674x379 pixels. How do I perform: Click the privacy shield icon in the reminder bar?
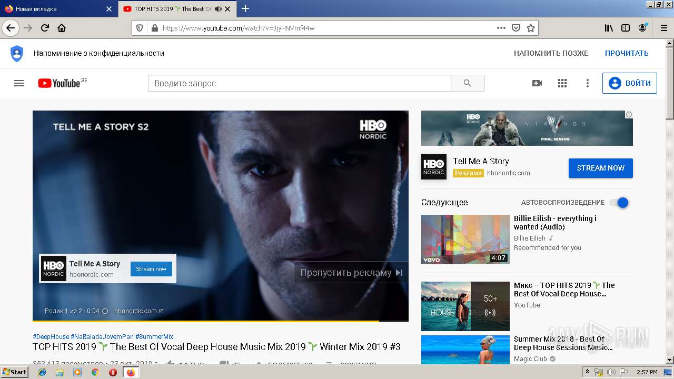click(17, 53)
